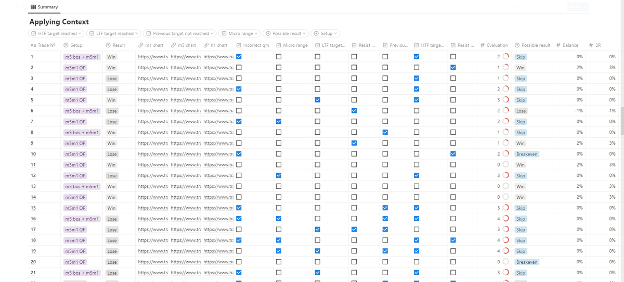Open the Possible result filter dropdown
This screenshot has height=282, width=624.
click(287, 33)
